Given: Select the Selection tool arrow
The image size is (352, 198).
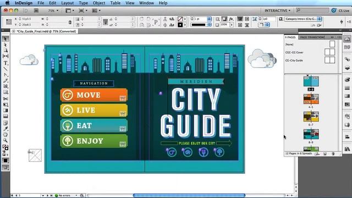Looking at the screenshot, I should pos(5,38).
